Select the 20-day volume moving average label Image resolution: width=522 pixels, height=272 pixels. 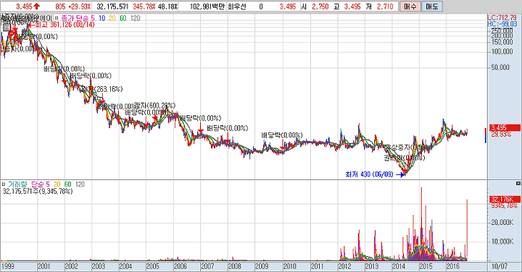pyautogui.click(x=57, y=184)
